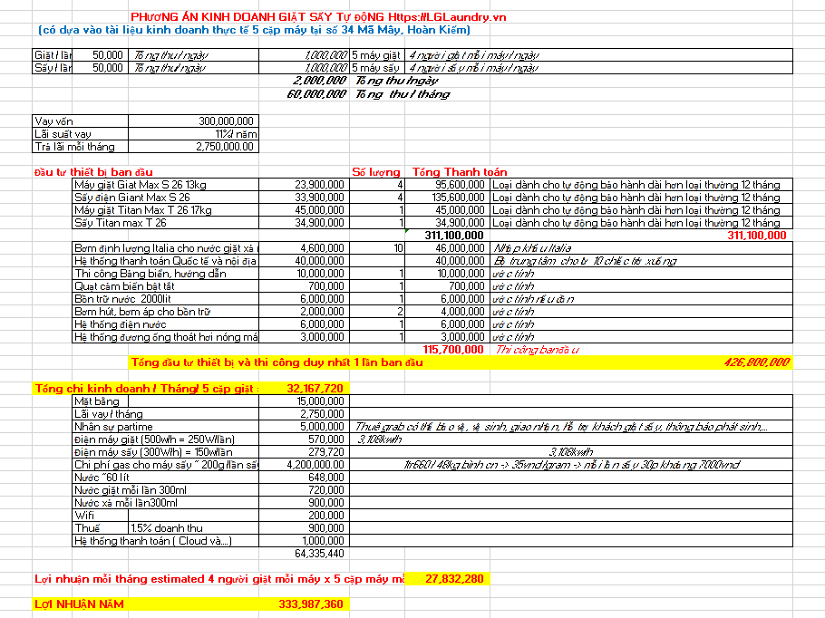825x618 pixels.
Task: Select the loan amount cell 300,000,000
Action: pos(194,121)
